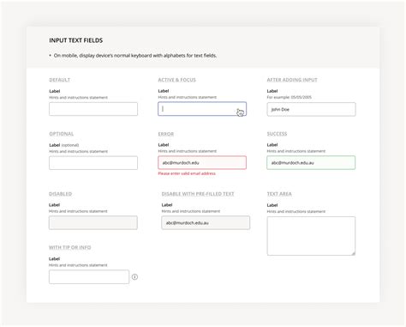
Task: Click the DISABLED section heading
Action: [x=60, y=194]
